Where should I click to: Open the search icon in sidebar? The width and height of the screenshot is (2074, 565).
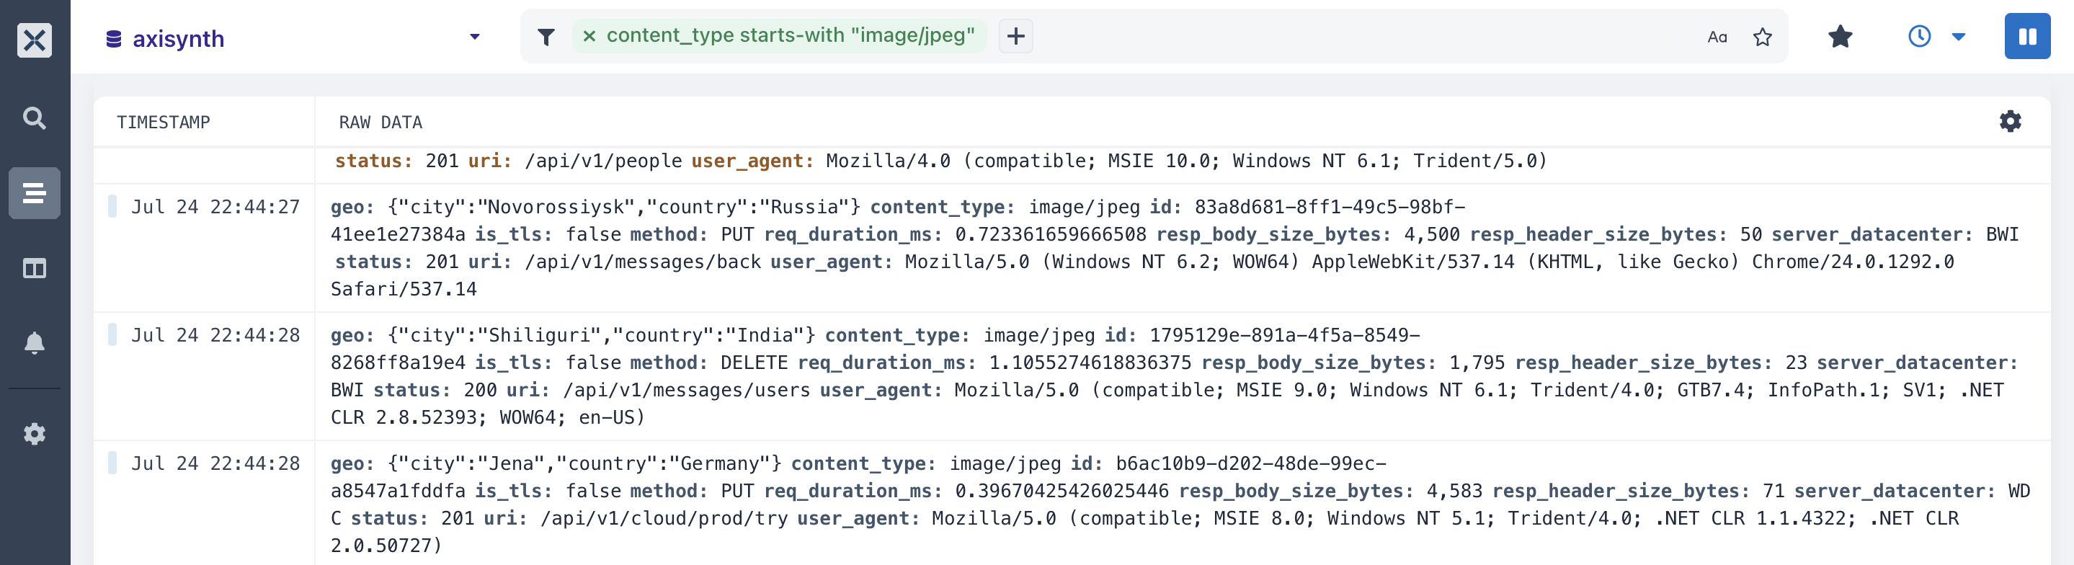coord(35,118)
